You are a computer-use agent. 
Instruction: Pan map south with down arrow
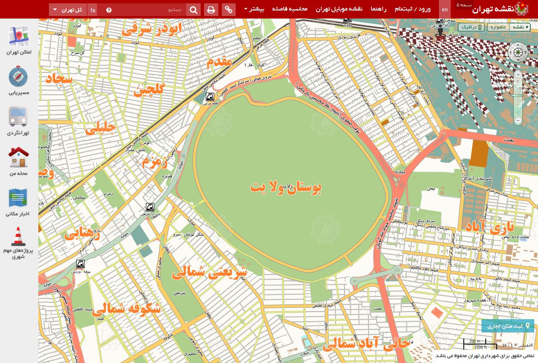[518, 60]
